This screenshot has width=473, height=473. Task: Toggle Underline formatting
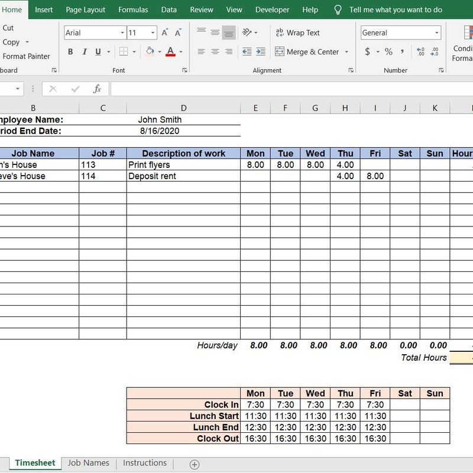98,52
